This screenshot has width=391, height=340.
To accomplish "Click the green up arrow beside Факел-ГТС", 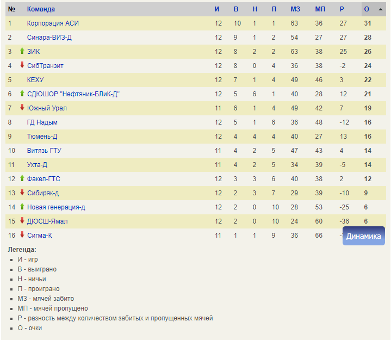I will [22, 178].
